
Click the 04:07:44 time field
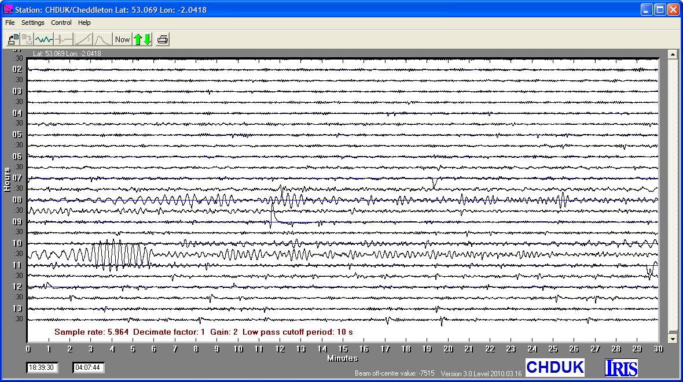point(88,368)
